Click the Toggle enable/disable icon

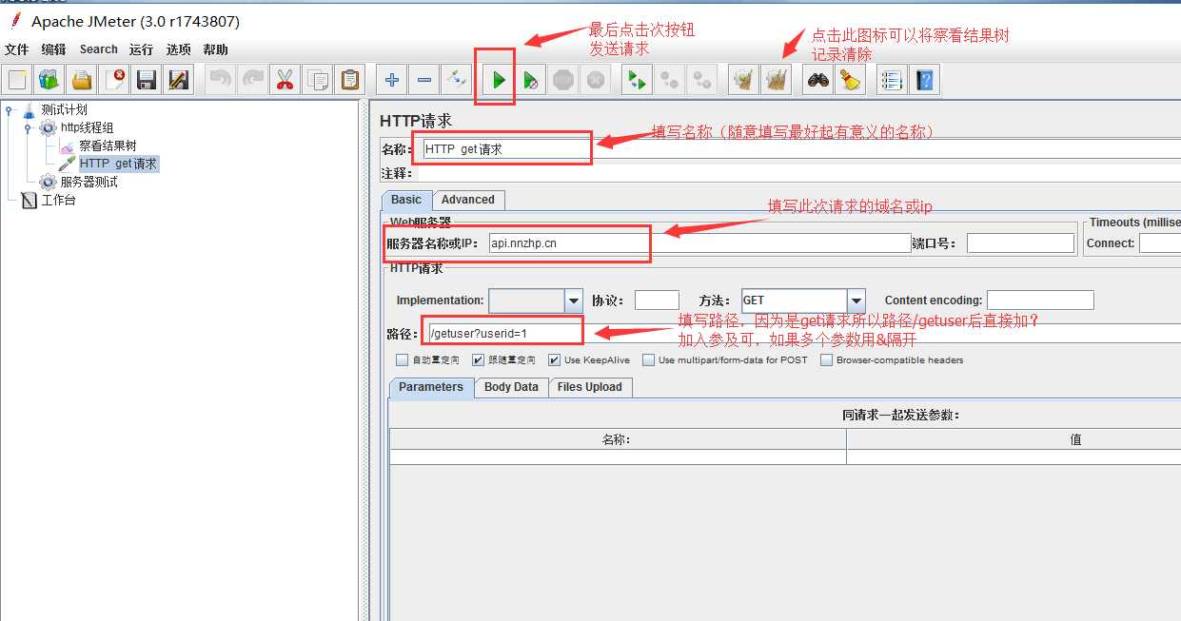tap(456, 80)
